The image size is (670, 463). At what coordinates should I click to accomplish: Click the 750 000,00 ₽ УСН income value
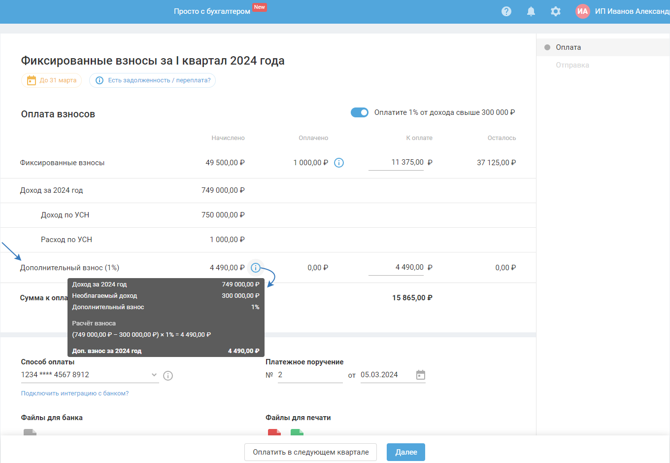click(x=223, y=215)
